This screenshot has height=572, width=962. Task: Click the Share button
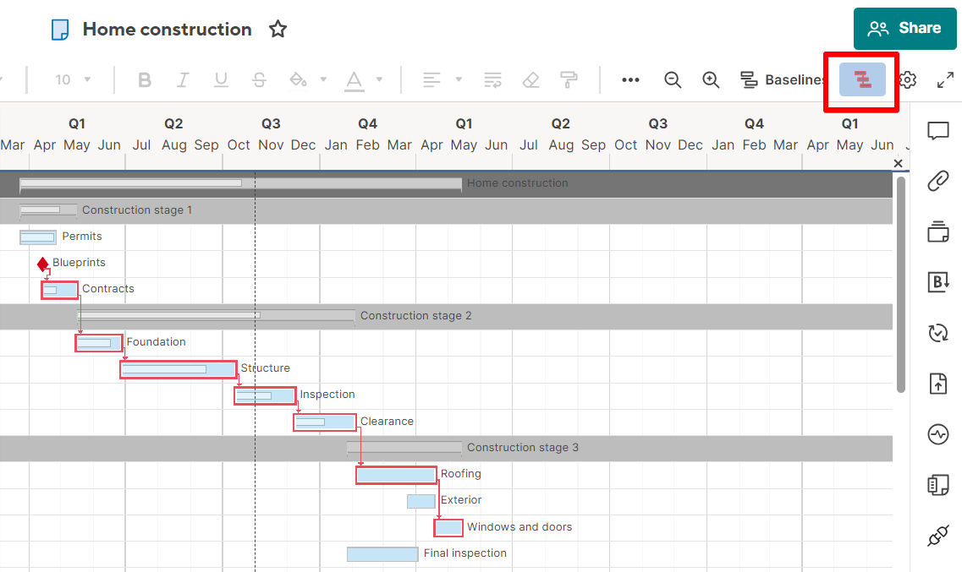904,28
